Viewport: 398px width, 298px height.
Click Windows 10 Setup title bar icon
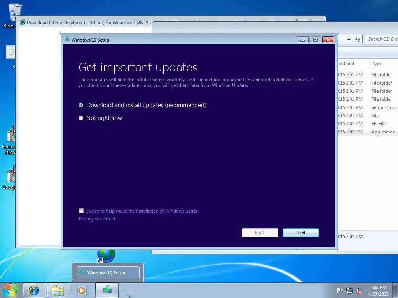67,39
